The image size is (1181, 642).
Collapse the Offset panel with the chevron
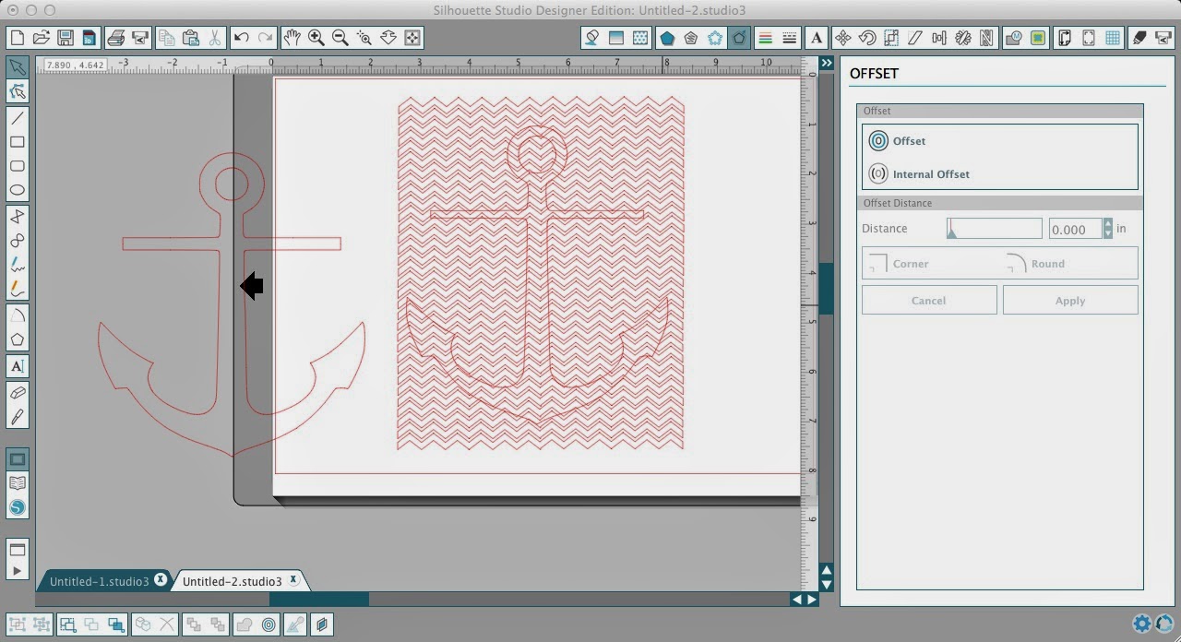826,63
